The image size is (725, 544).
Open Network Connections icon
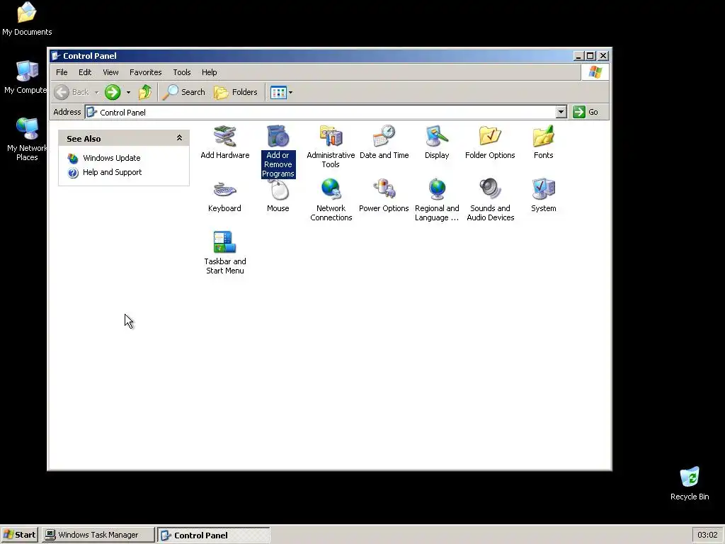(x=331, y=200)
